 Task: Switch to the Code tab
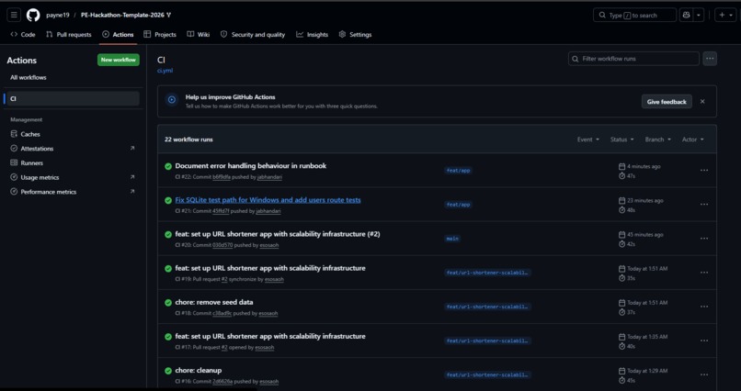click(23, 35)
